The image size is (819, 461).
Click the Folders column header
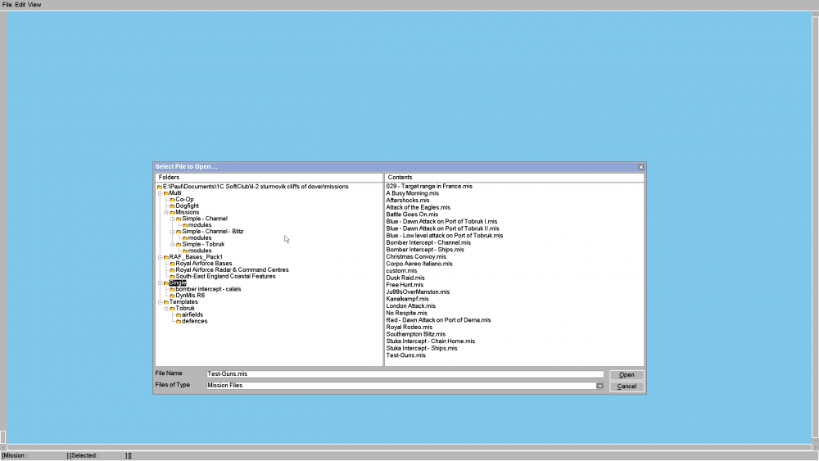(269, 178)
